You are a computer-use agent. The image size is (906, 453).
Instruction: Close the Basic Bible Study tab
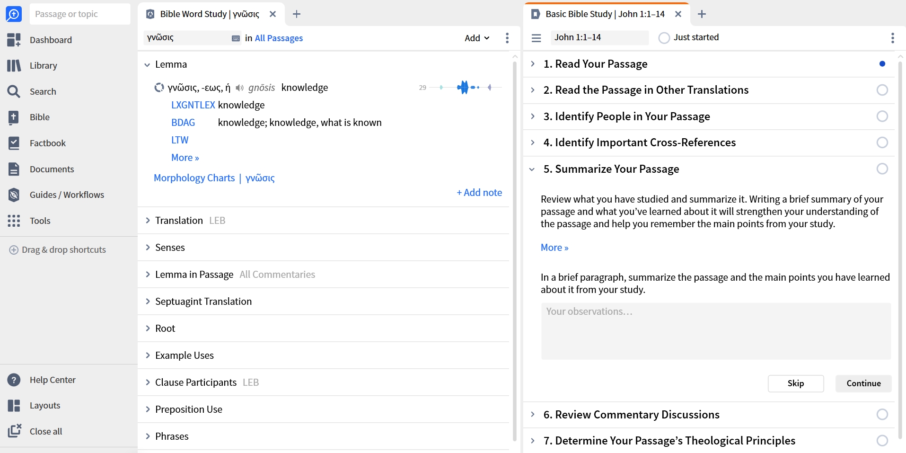678,14
